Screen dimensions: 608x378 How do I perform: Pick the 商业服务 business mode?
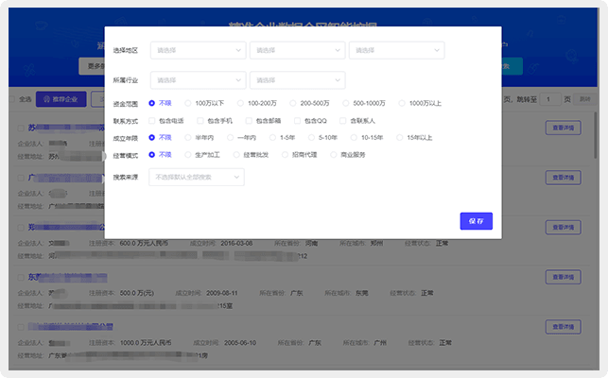(333, 154)
